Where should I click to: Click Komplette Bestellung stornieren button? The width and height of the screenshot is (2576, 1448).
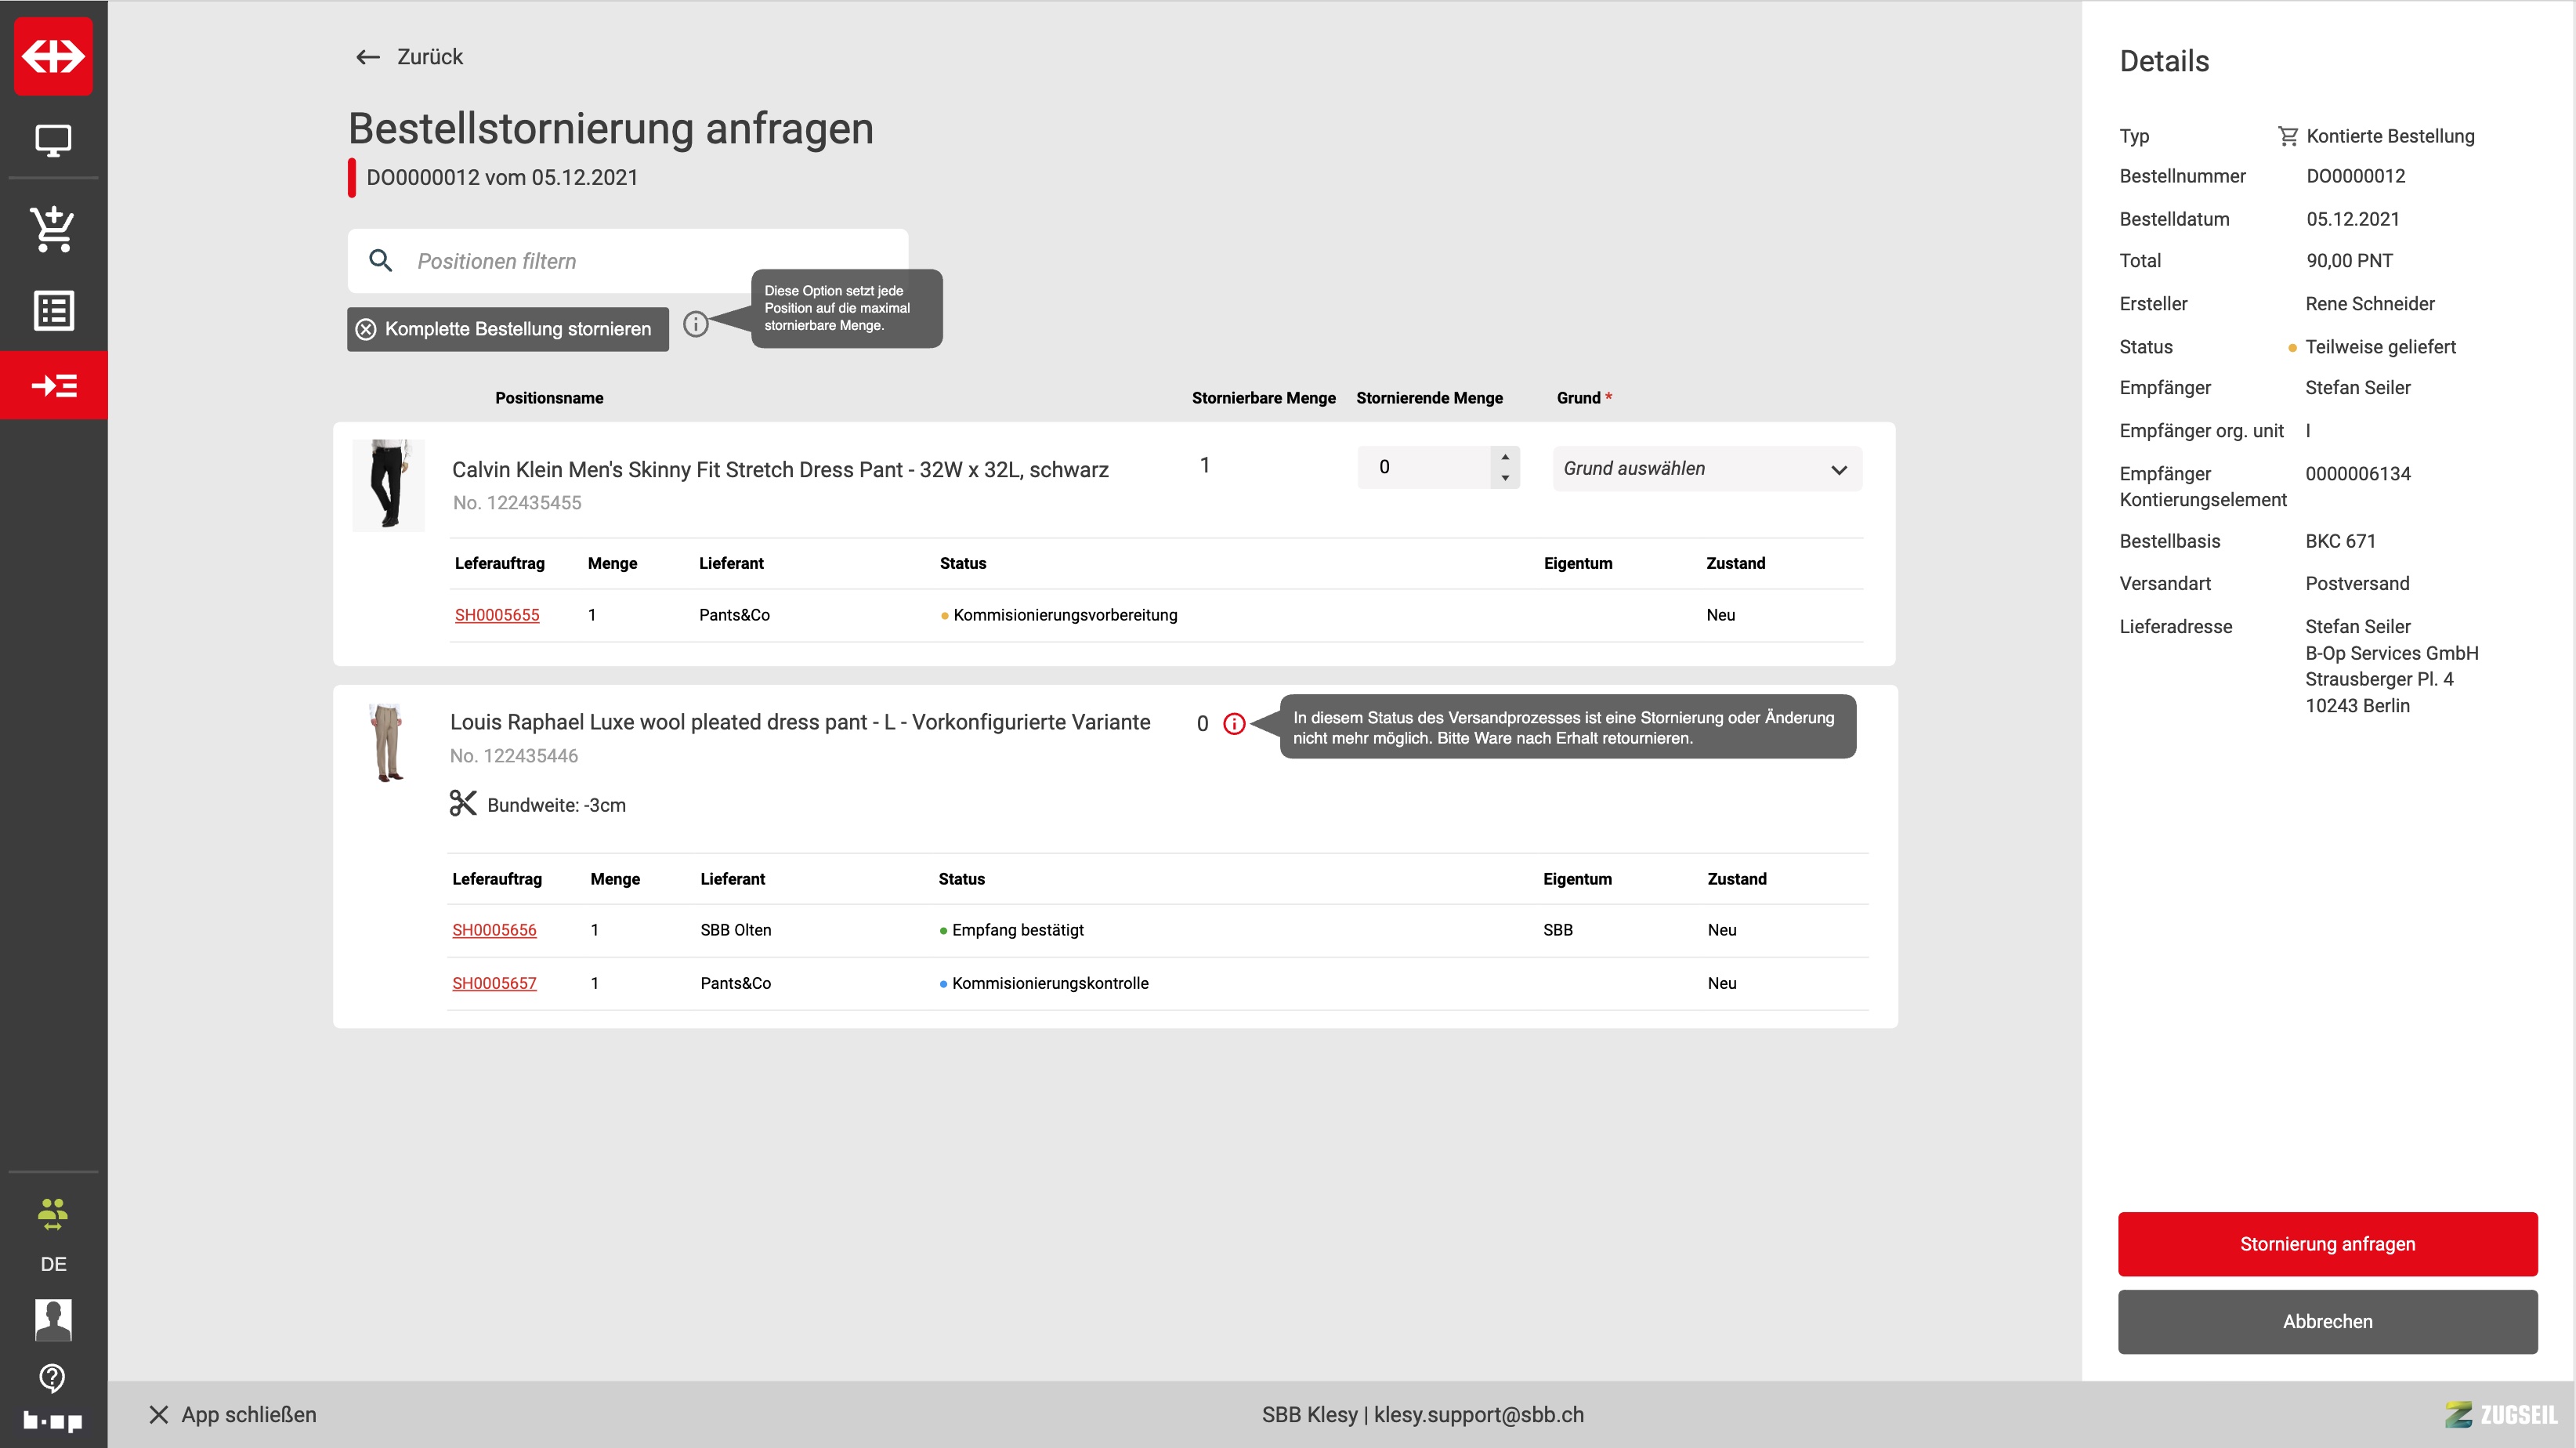click(507, 329)
